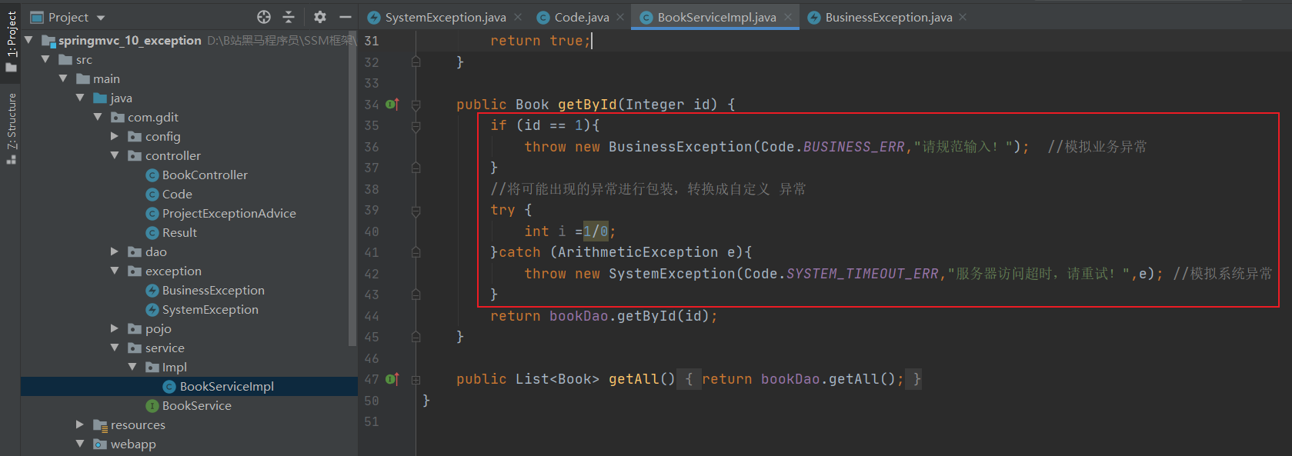Collapse the try block fold marker line 39

(416, 210)
